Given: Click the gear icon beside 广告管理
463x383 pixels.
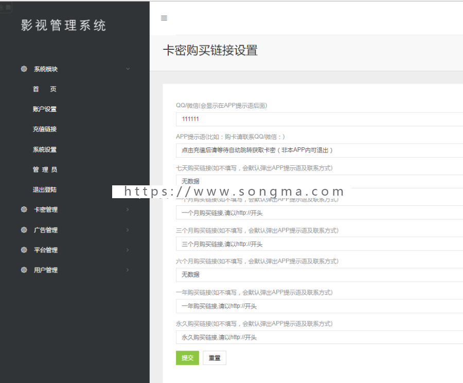Looking at the screenshot, I should pyautogui.click(x=24, y=230).
